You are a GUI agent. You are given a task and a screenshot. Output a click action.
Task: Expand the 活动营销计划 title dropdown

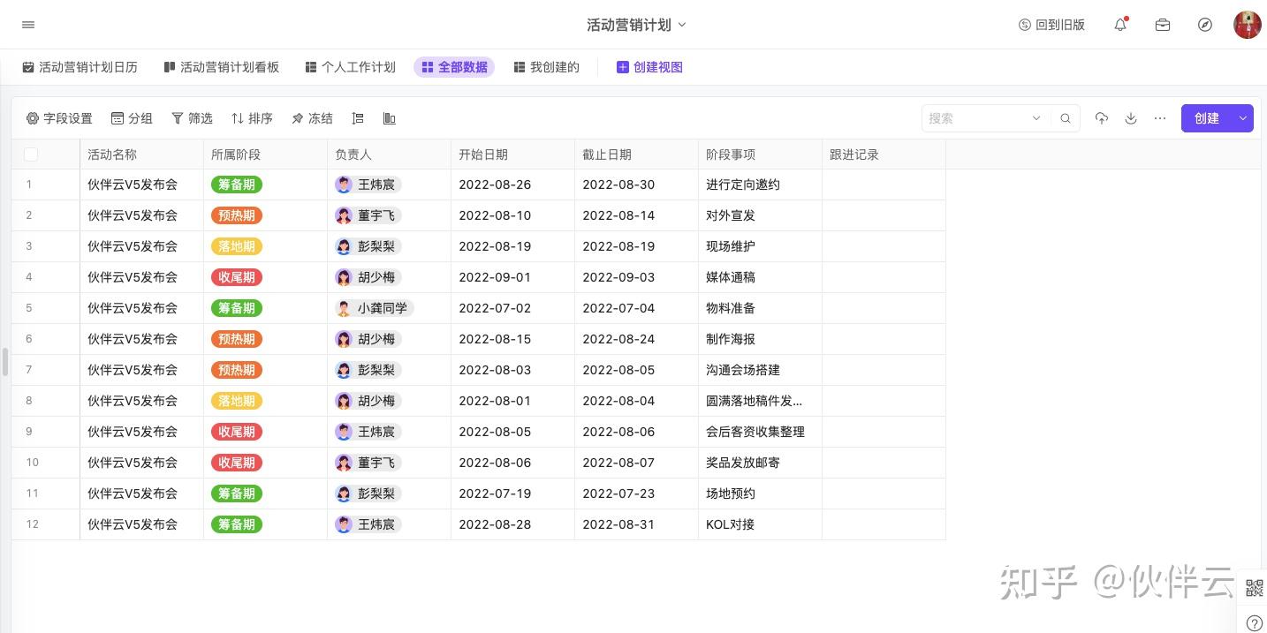click(x=681, y=25)
